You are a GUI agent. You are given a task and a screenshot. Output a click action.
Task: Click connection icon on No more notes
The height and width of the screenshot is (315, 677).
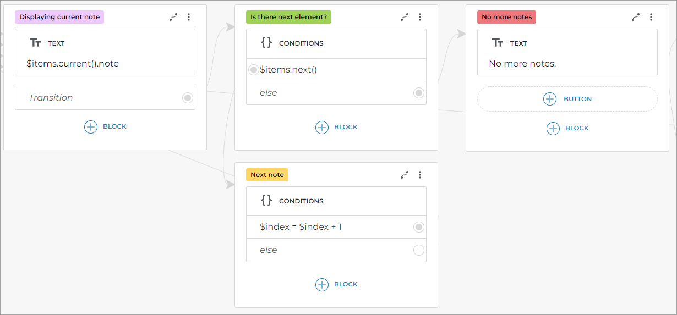636,17
